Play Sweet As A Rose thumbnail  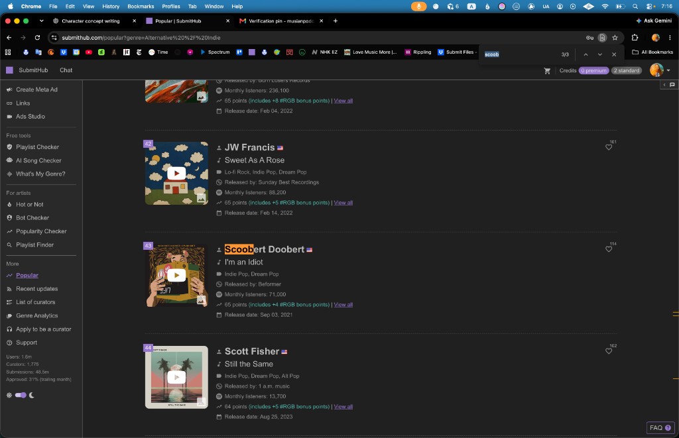coord(176,173)
